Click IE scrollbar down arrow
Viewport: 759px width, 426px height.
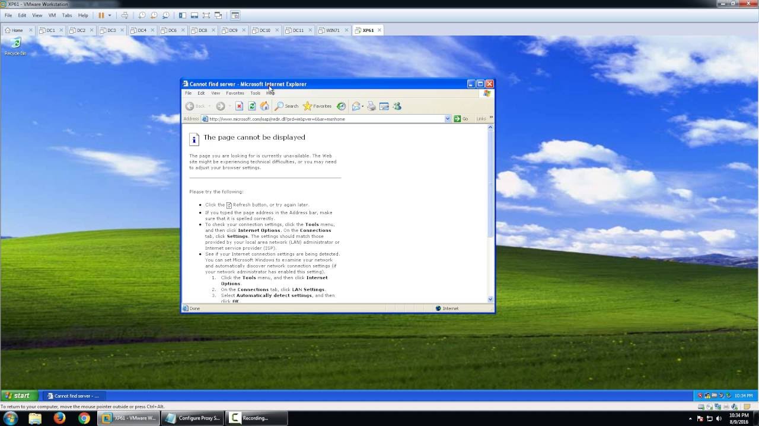[490, 299]
